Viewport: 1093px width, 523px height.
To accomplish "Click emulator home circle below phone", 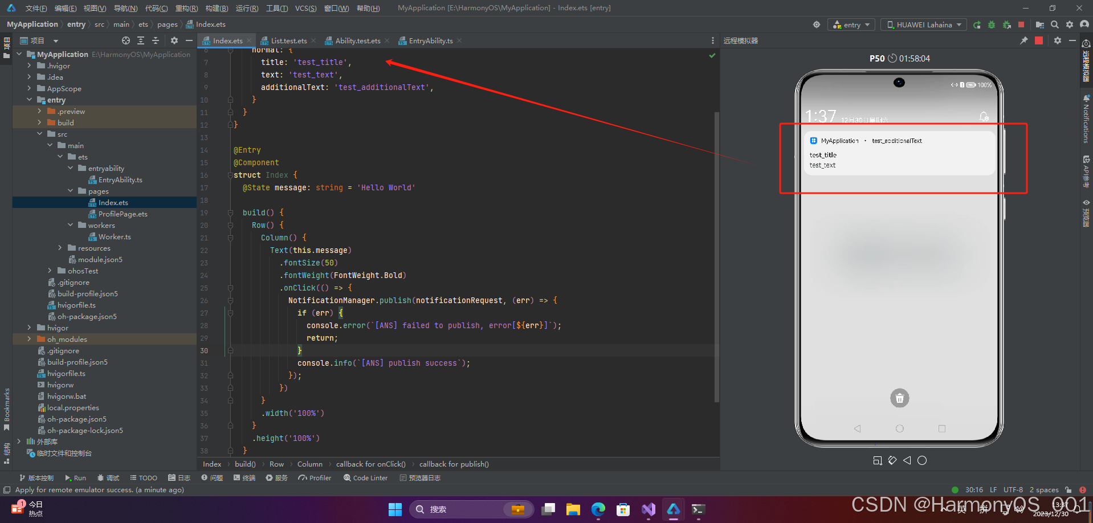I will [922, 460].
